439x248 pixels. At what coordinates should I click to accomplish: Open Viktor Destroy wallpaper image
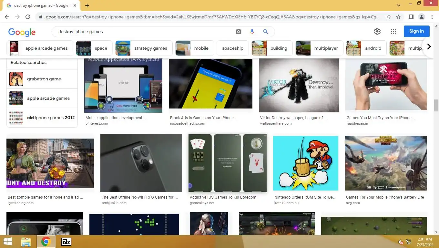(299, 86)
